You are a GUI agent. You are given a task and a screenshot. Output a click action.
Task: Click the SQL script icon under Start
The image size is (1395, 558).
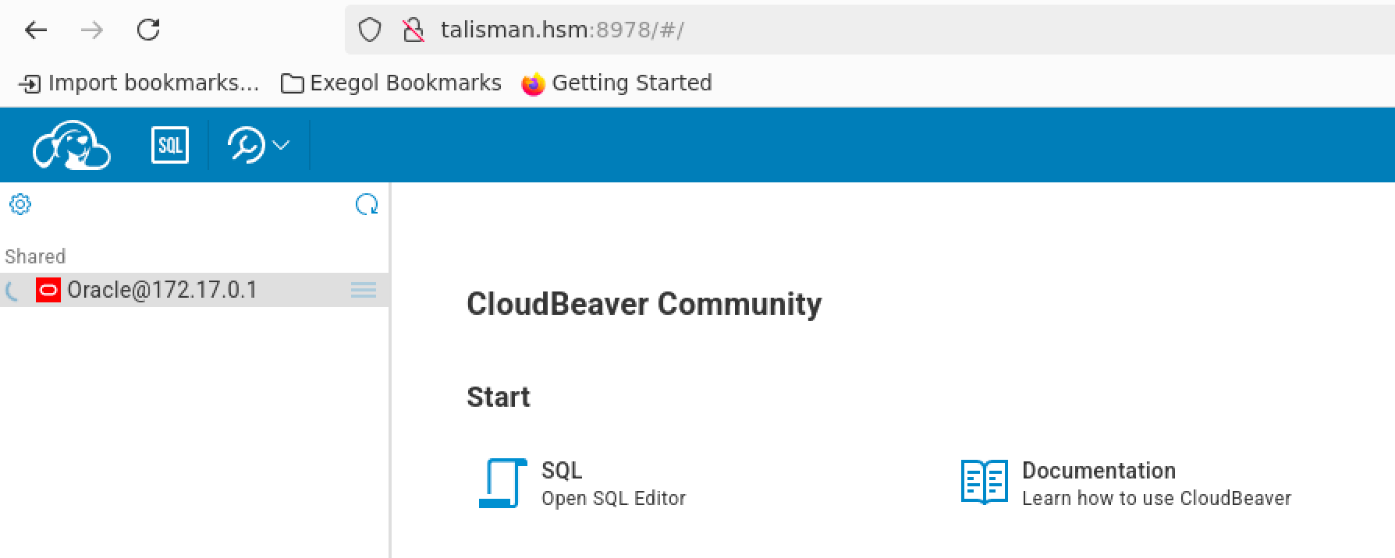click(x=502, y=483)
